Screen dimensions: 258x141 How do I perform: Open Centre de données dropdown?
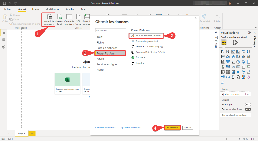69,20
